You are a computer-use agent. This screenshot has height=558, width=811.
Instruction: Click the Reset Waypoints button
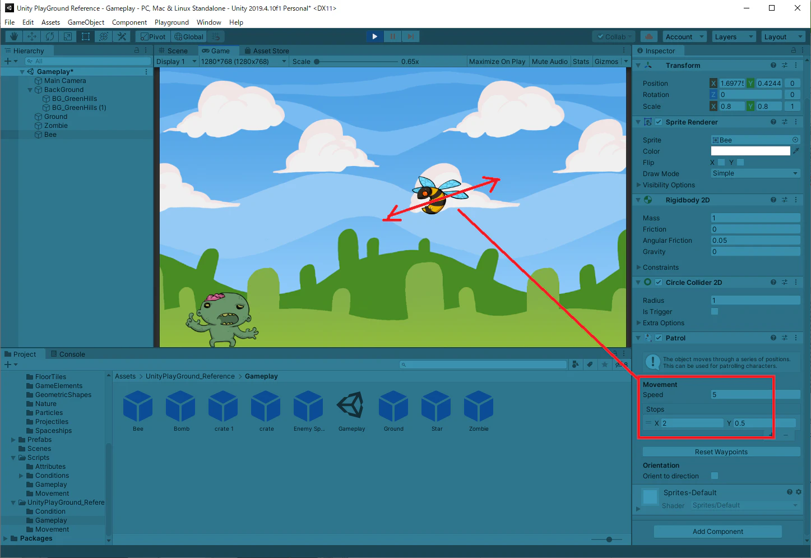click(x=721, y=452)
